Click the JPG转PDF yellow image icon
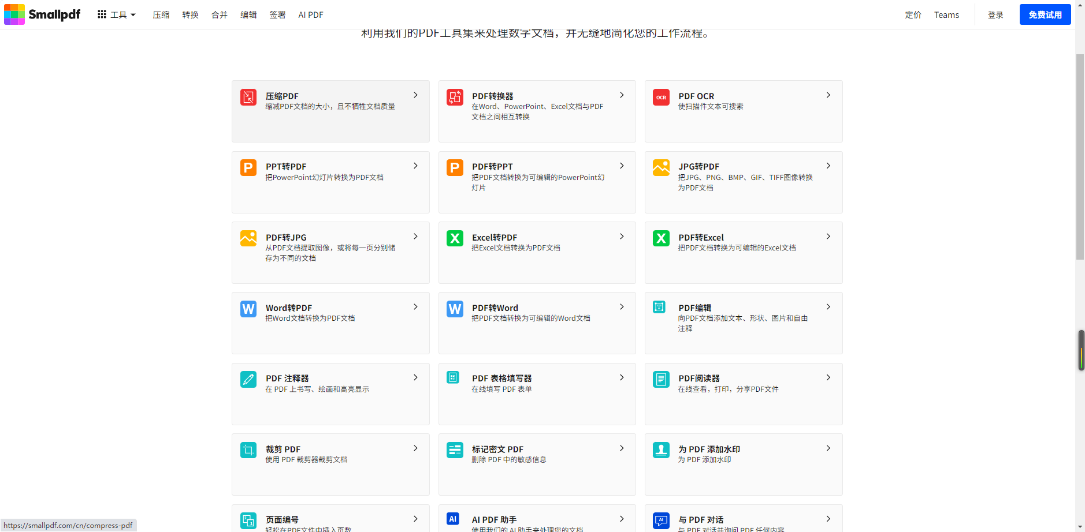 coord(661,168)
